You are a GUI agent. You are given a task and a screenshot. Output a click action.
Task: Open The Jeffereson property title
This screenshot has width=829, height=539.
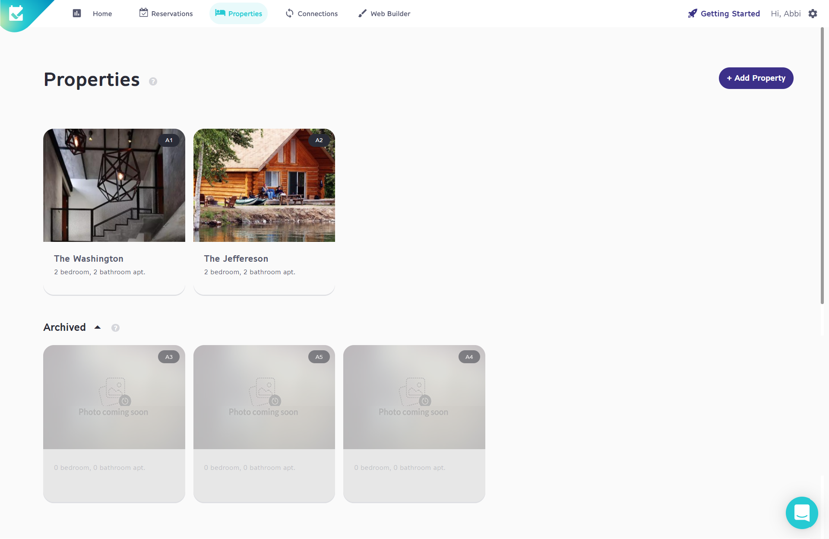pos(236,259)
